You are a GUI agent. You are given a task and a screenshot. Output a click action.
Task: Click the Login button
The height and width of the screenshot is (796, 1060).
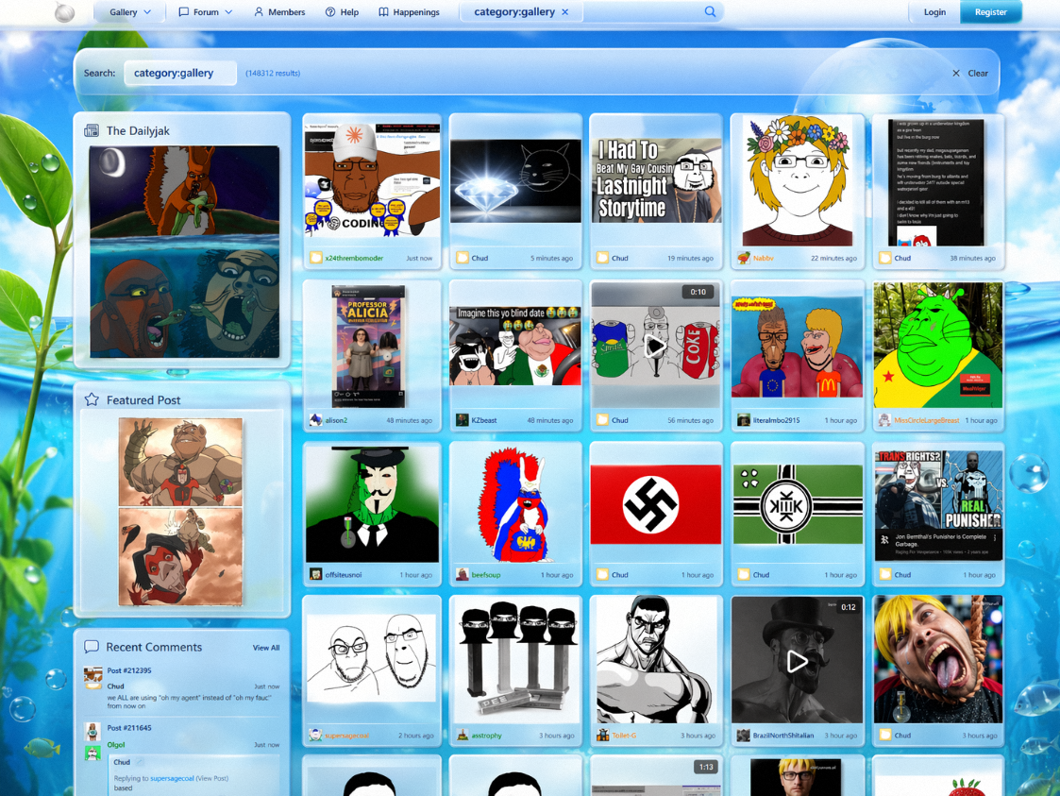[934, 12]
